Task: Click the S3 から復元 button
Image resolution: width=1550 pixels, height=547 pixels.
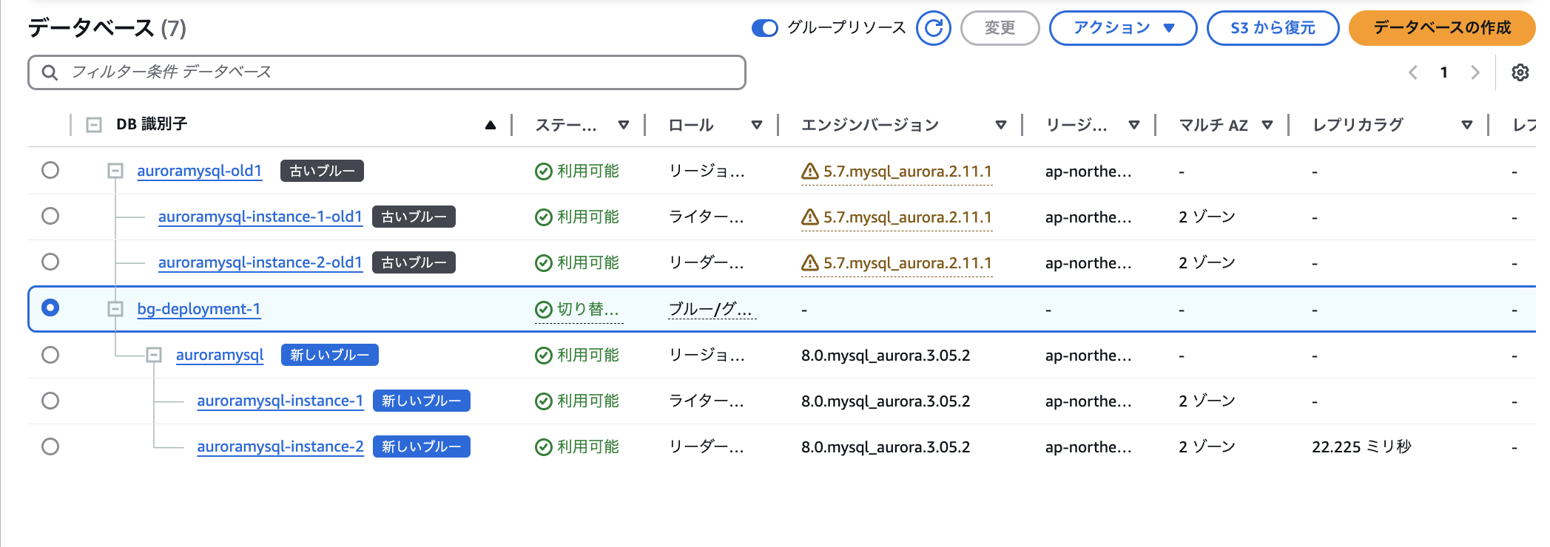Action: 1272,28
